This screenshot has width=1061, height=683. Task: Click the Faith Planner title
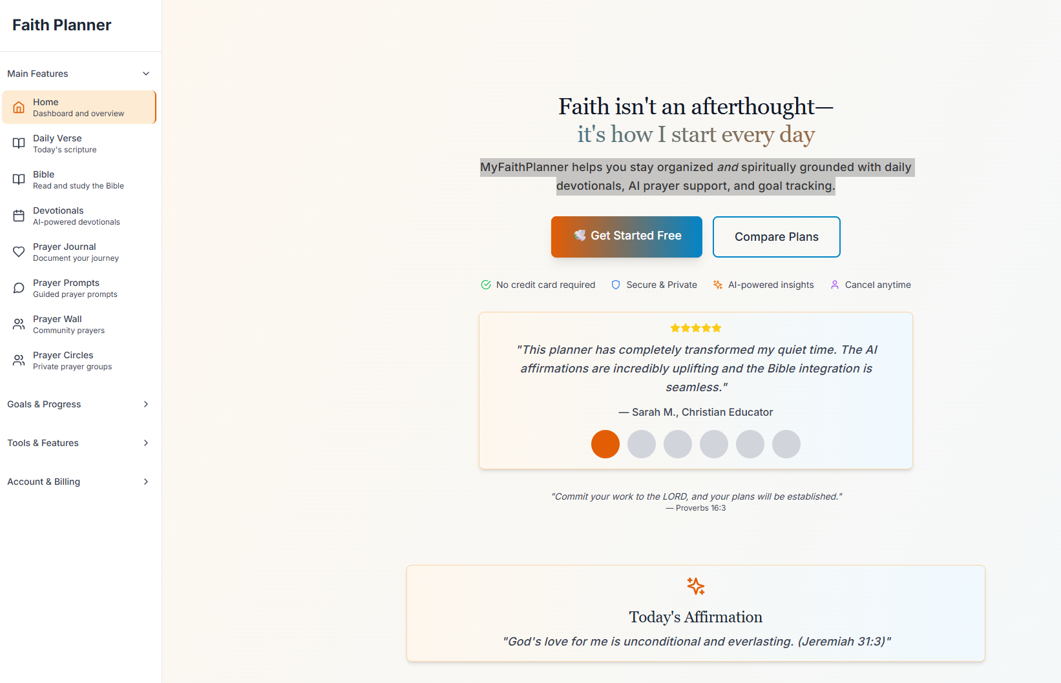click(61, 25)
